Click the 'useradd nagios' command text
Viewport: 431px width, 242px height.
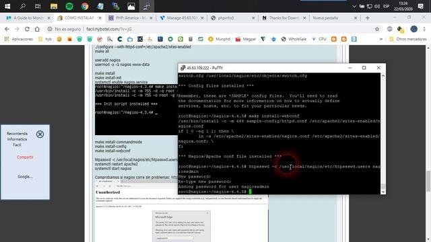(108, 60)
